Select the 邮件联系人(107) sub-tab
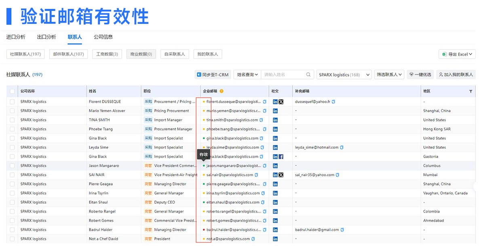Screen dimensions: 481x249 68,54
